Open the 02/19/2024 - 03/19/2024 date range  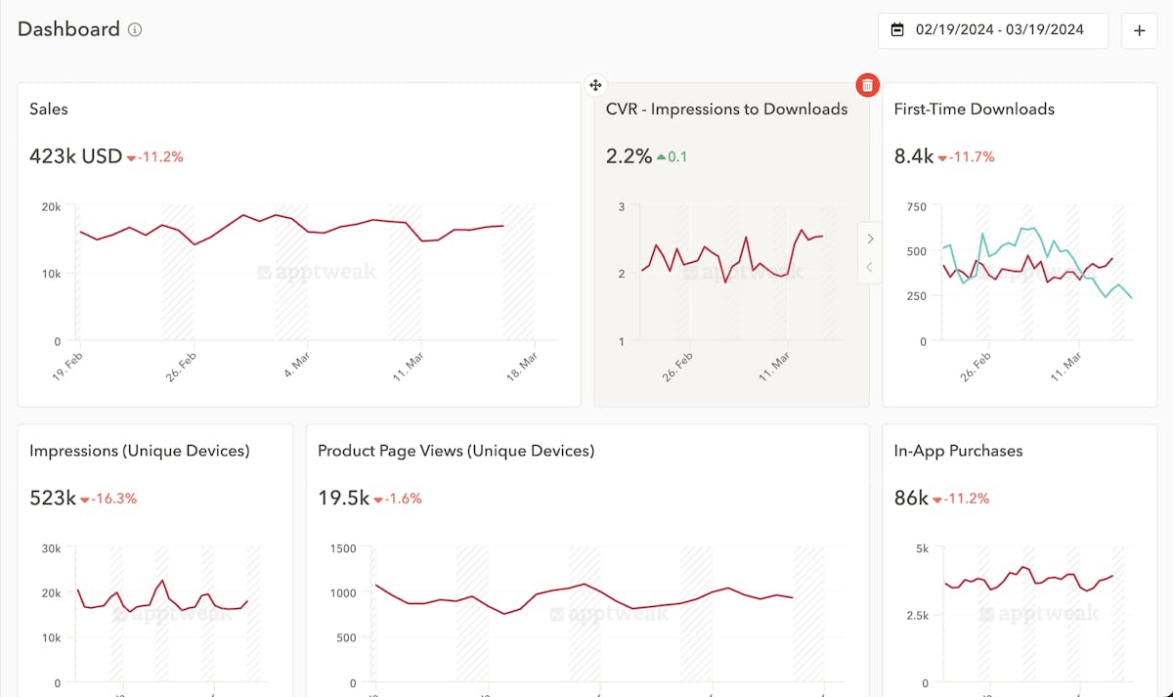click(x=999, y=30)
